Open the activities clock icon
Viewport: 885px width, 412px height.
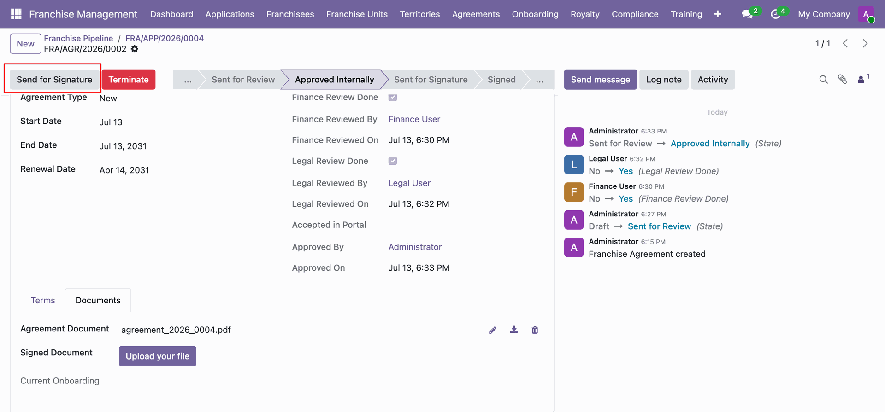[775, 14]
